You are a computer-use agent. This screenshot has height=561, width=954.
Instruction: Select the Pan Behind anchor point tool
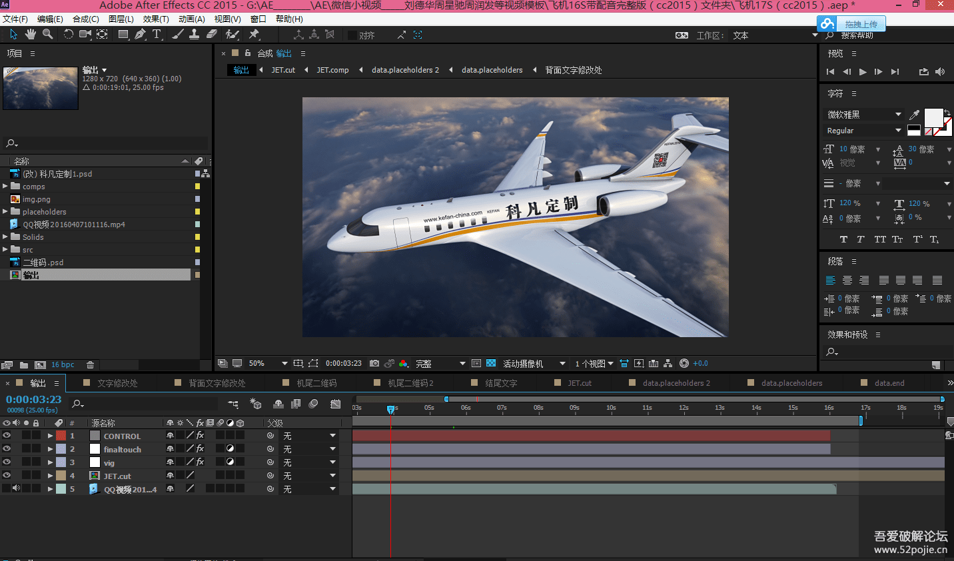coord(102,34)
